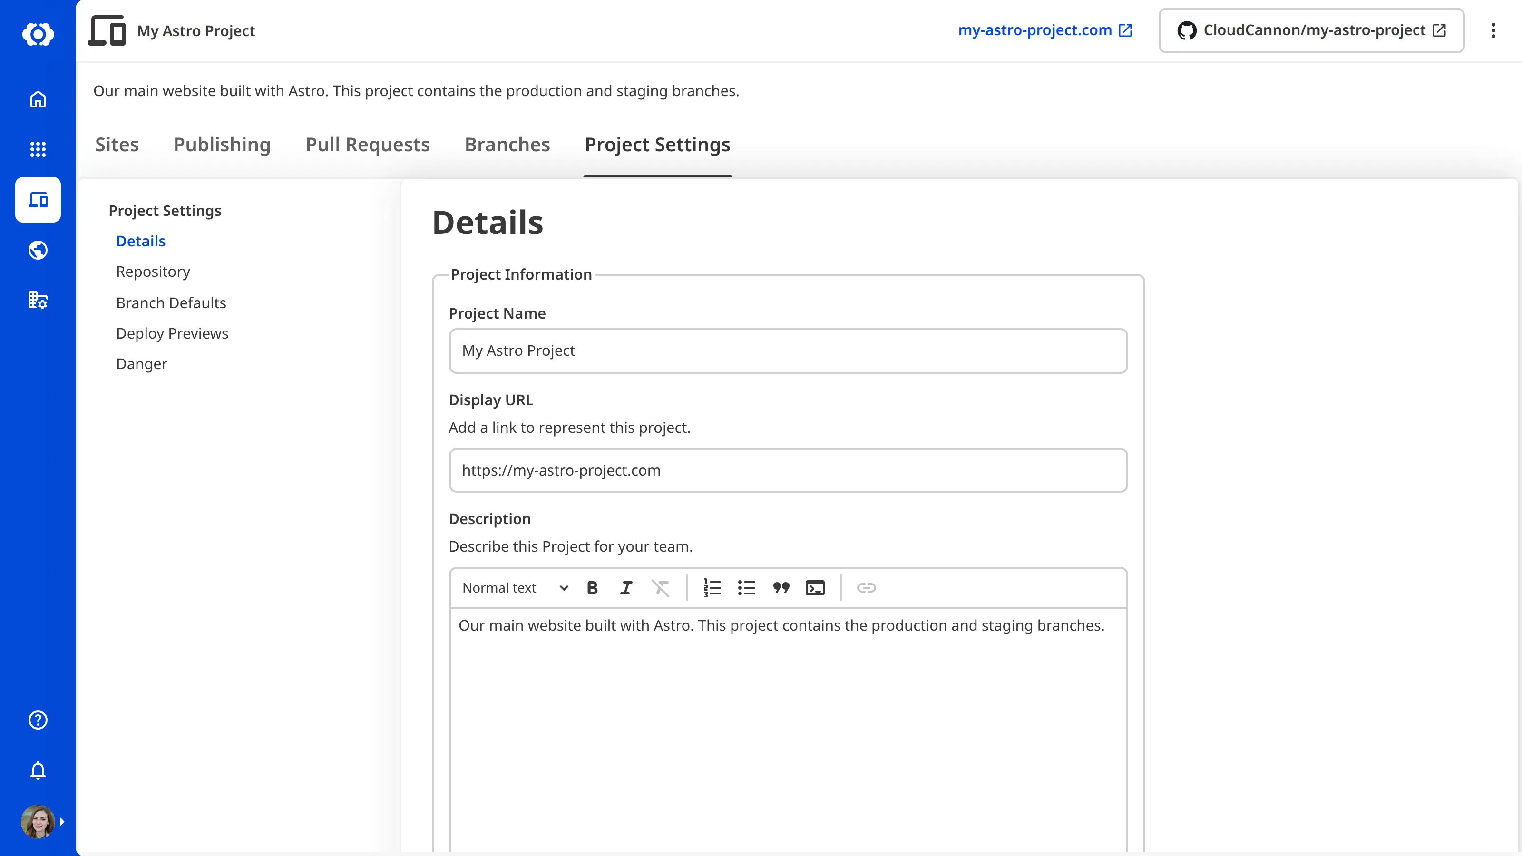The height and width of the screenshot is (856, 1522).
Task: Select the Project Settings tab
Action: click(x=658, y=145)
